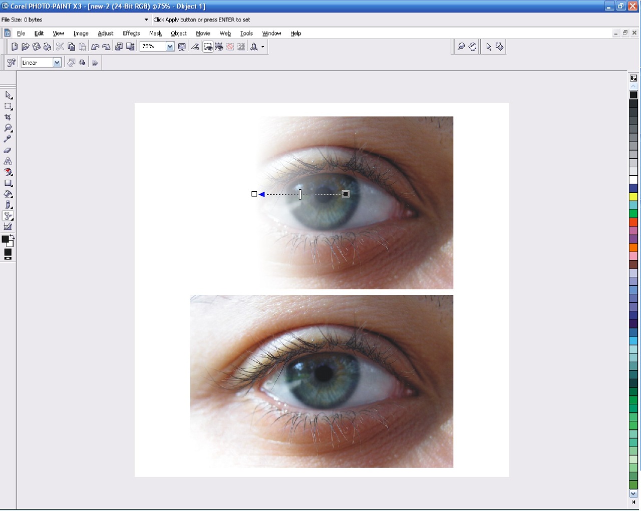
Task: Expand the Application Launcher dropdown arrow
Action: pos(262,47)
